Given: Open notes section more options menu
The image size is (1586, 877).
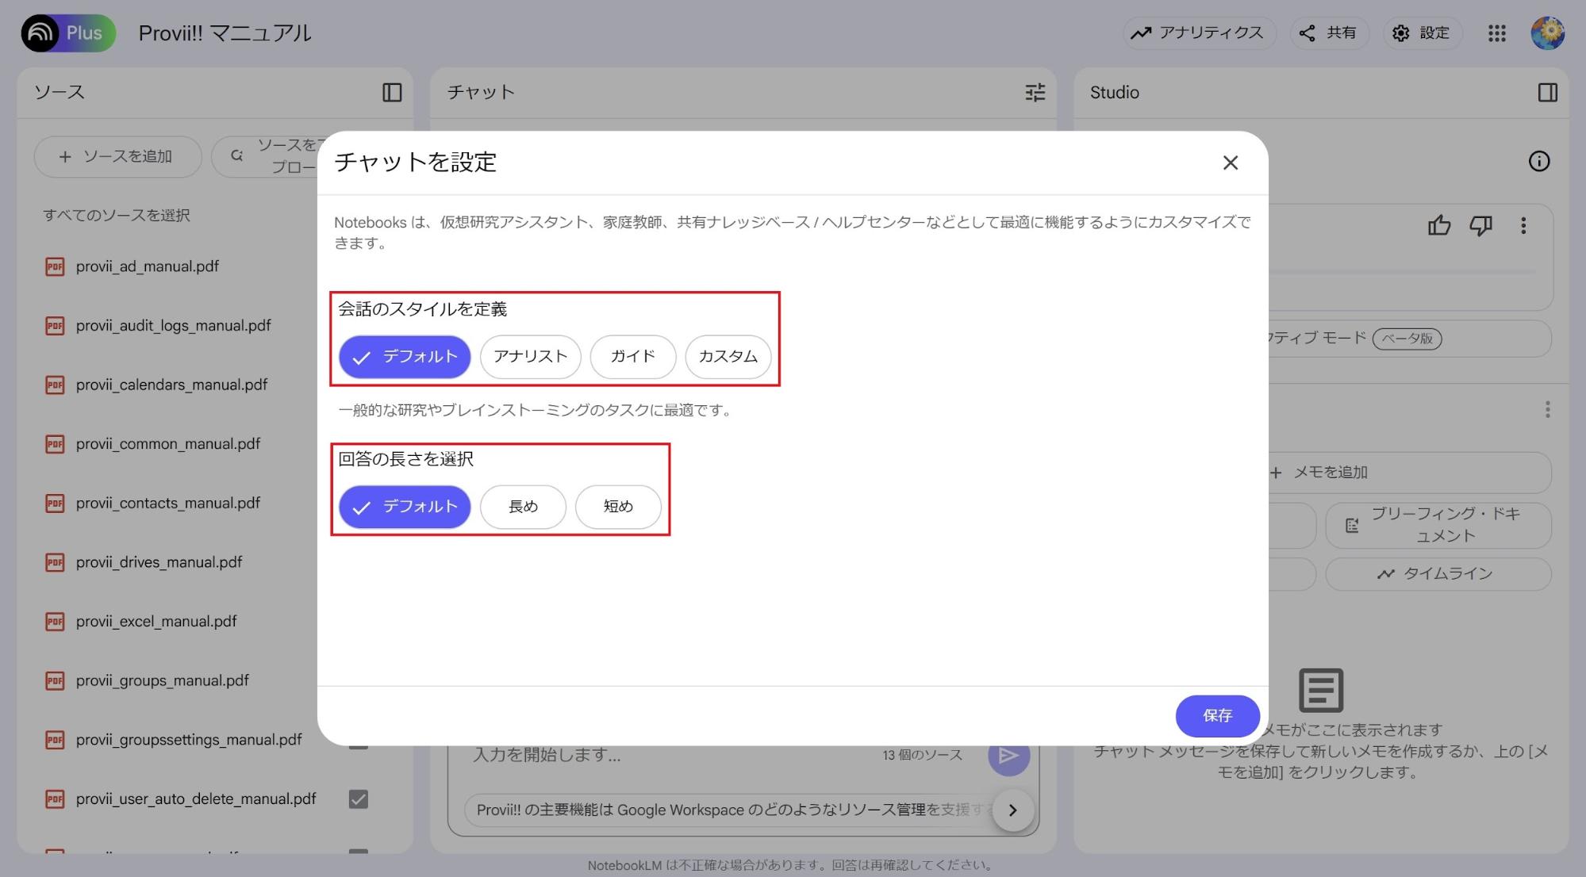Looking at the screenshot, I should click(1547, 410).
